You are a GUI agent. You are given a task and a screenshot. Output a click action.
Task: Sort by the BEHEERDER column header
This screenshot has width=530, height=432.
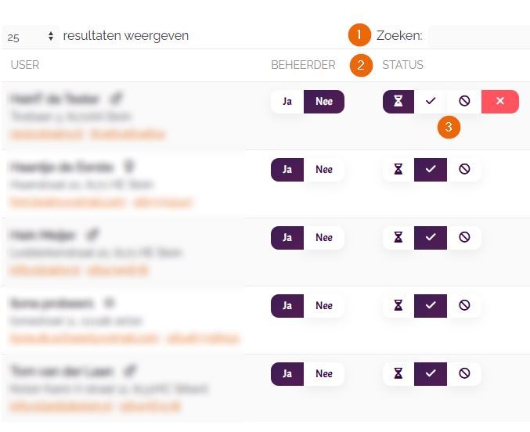pos(303,65)
